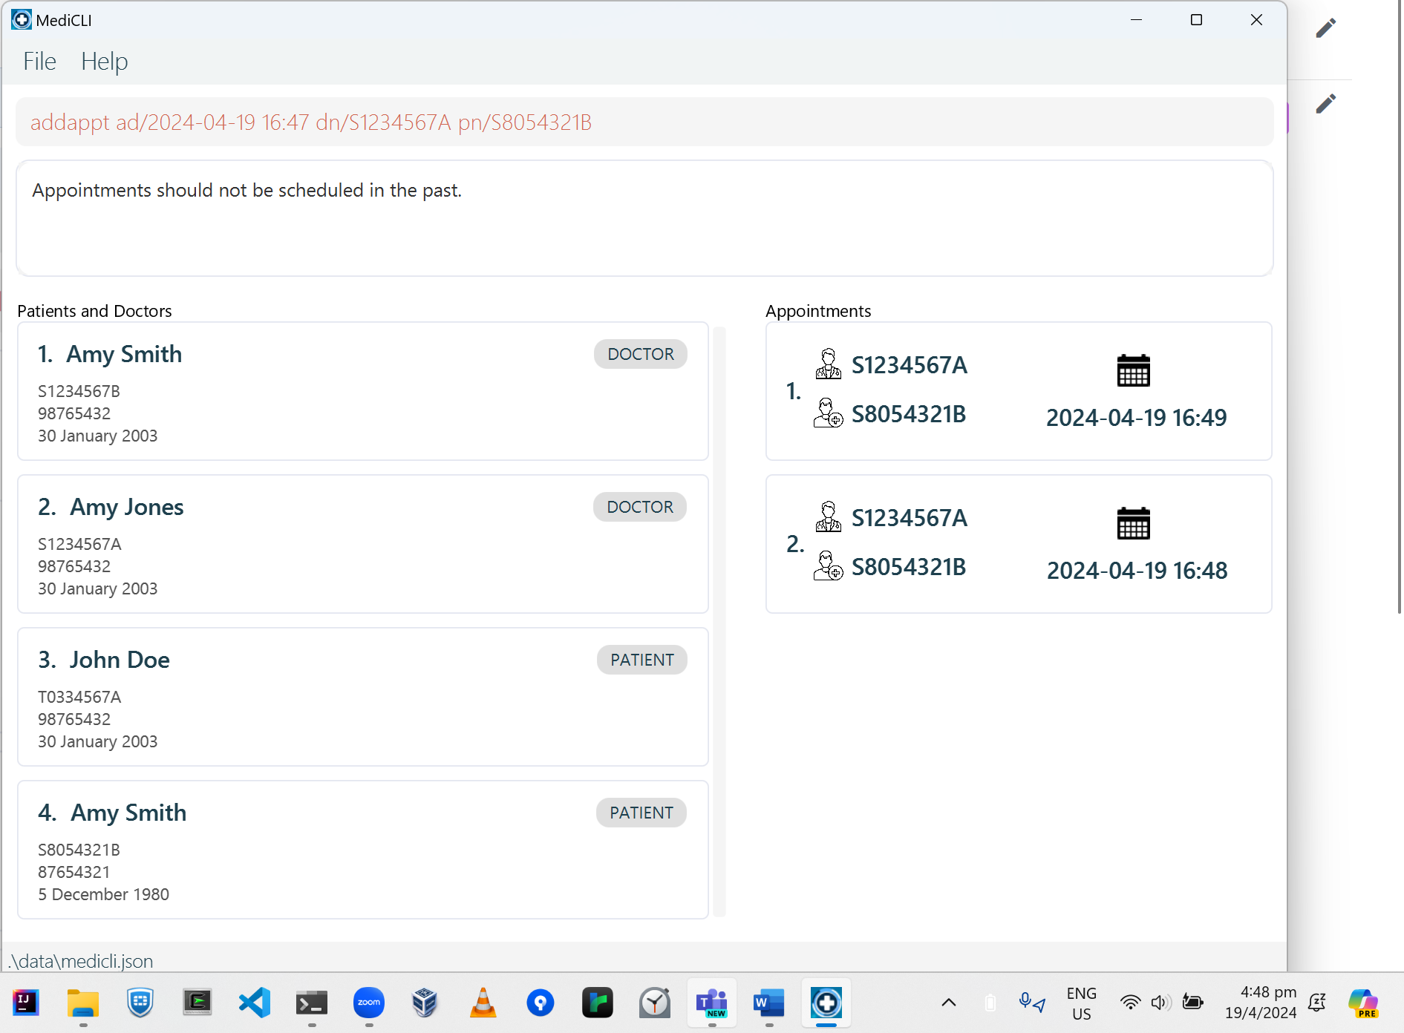Click the DOCTOR tag on S1234567B card
Screen dimensions: 1404x1033
point(641,354)
